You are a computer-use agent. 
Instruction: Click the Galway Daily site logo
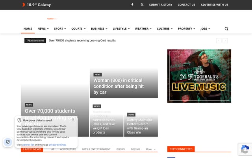point(52,19)
